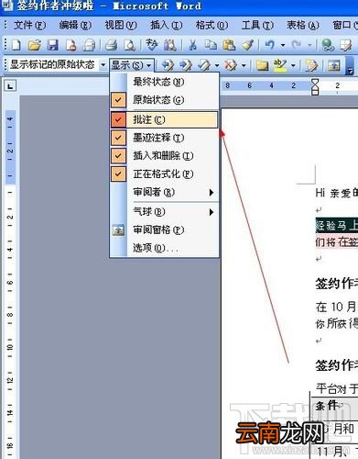Image resolution: width=358 pixels, height=459 pixels.
Task: Uncheck the 批注(C) comments option
Action: [164, 119]
